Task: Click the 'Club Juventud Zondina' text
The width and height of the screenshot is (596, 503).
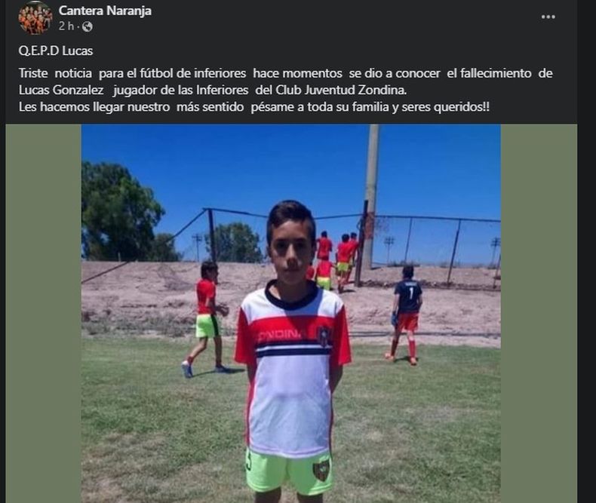Action: point(340,90)
